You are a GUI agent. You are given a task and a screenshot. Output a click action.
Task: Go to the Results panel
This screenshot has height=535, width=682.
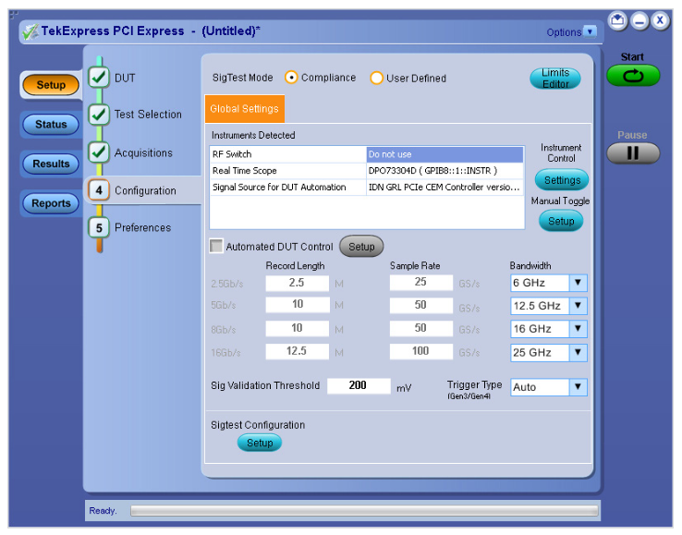pos(51,164)
